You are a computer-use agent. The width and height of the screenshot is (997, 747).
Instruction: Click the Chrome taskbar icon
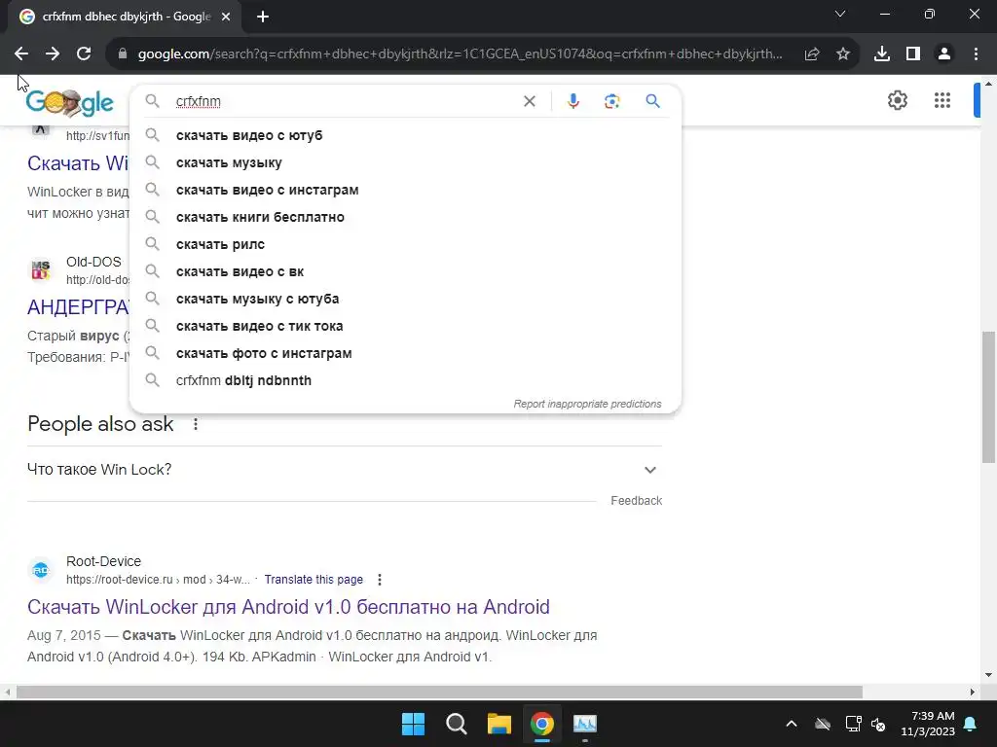[541, 724]
